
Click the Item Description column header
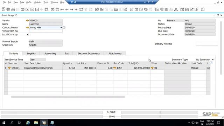coord(43,63)
